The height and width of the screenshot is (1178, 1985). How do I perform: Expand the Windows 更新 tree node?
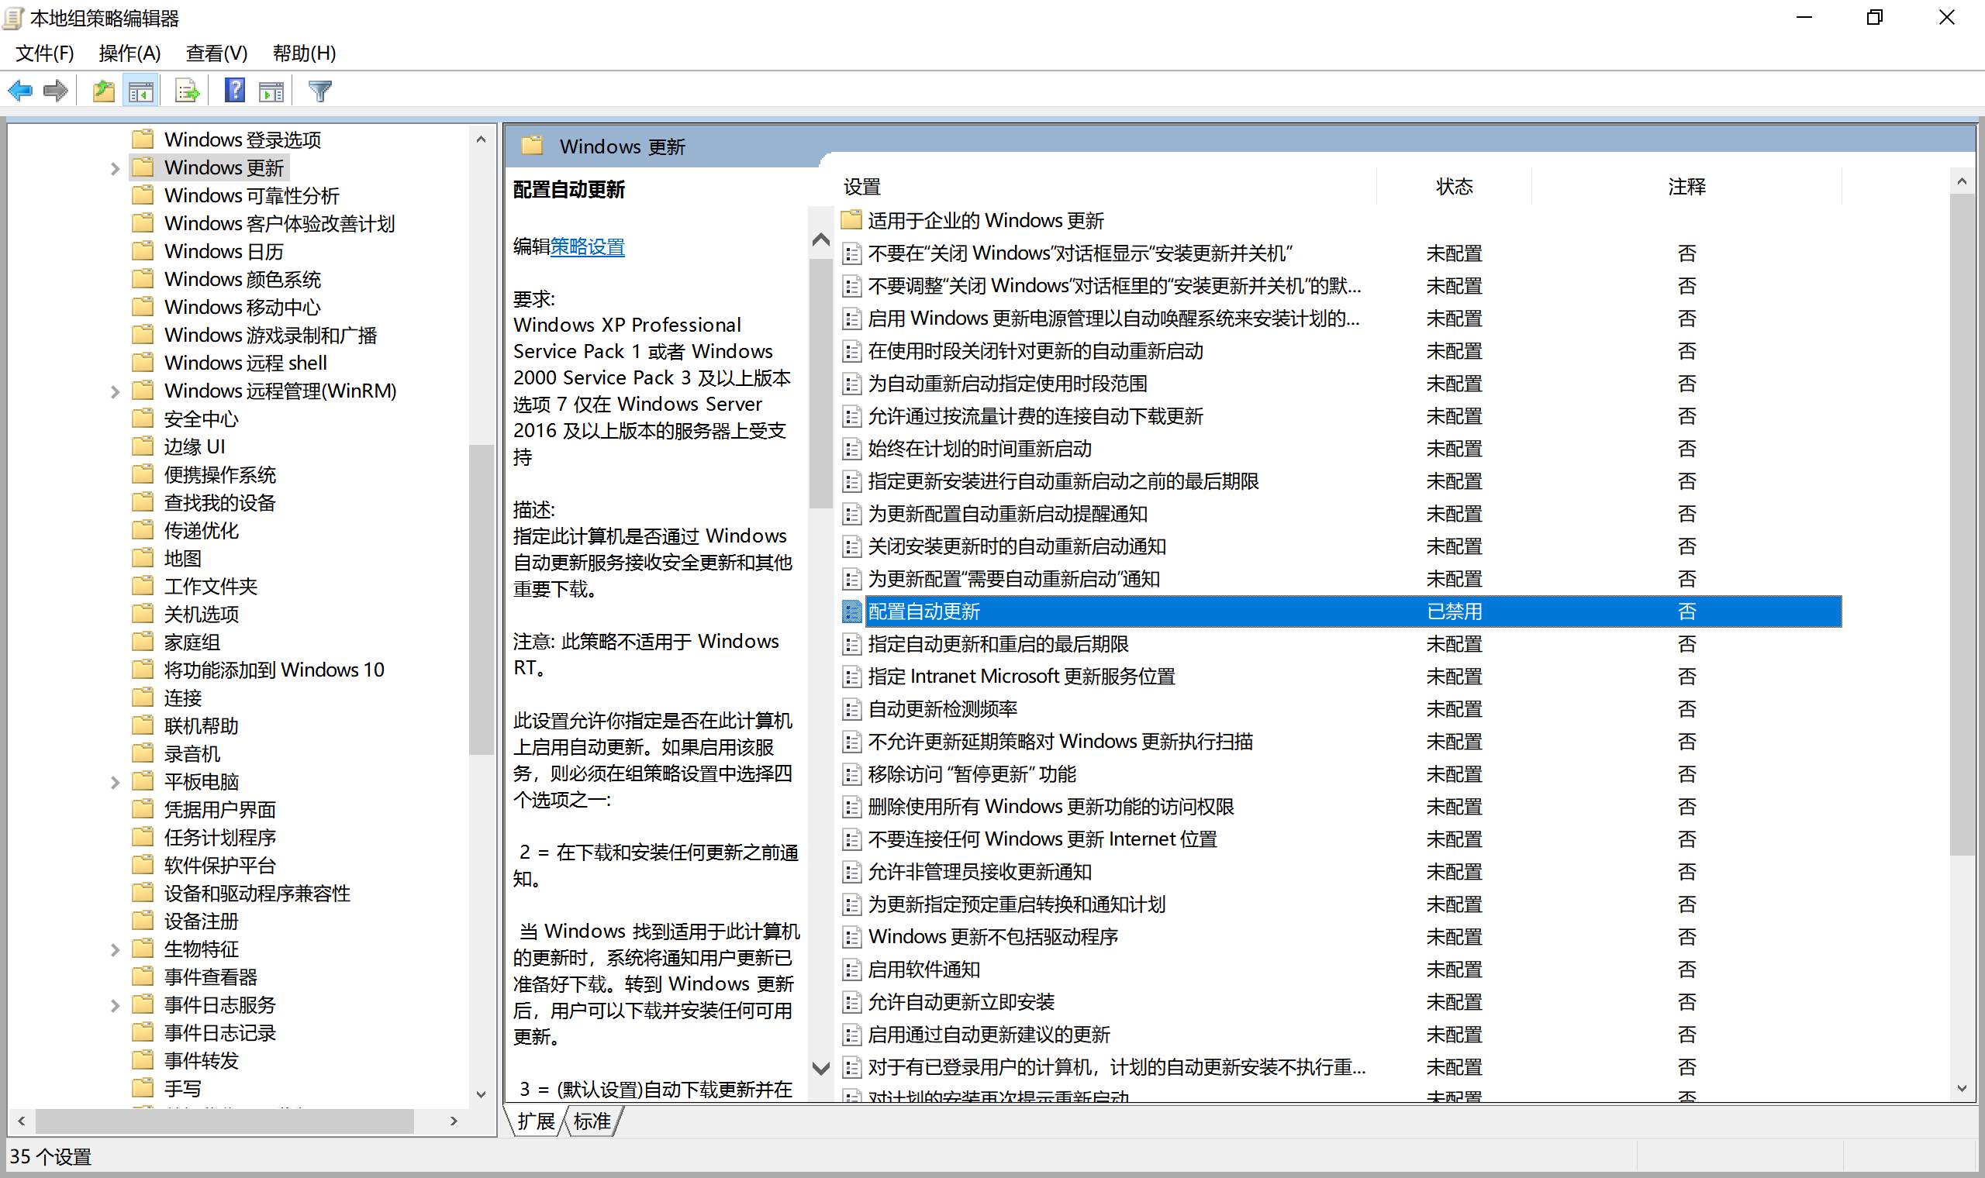point(116,167)
